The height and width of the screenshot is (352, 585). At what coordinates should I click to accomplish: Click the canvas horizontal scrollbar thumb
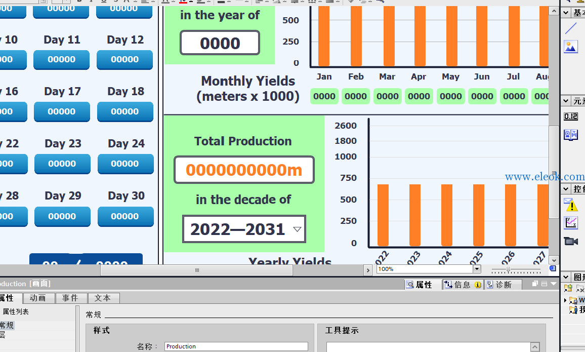click(197, 270)
